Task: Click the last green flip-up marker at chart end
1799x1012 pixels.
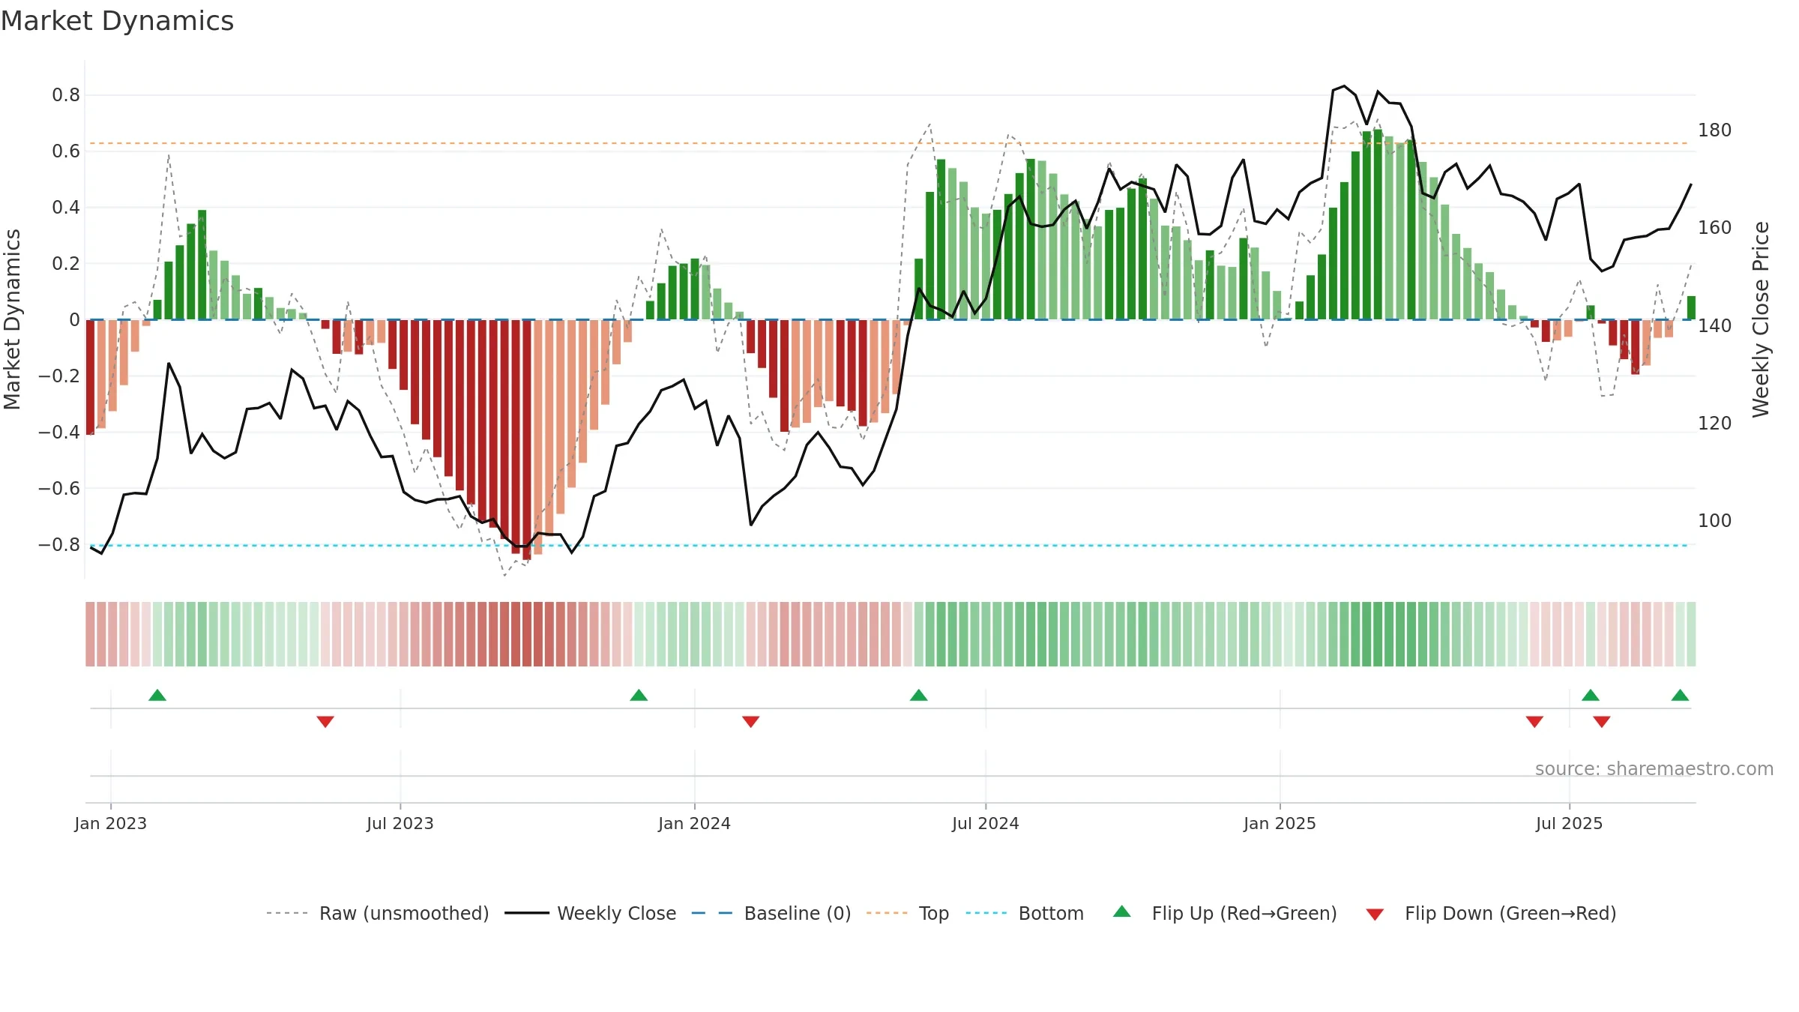Action: click(x=1680, y=696)
